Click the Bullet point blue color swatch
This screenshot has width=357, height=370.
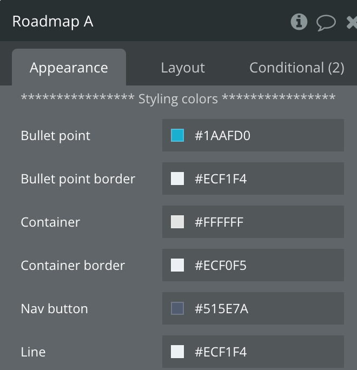click(177, 135)
